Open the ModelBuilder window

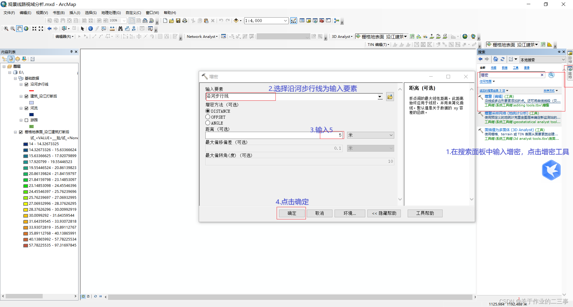point(337,21)
